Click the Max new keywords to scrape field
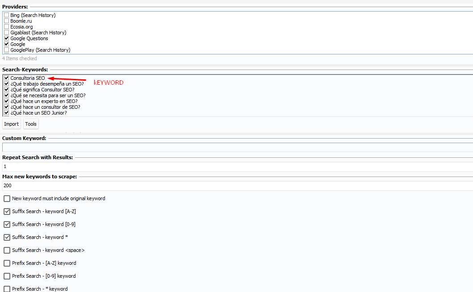Screen dimensions: 473x292 [238, 186]
